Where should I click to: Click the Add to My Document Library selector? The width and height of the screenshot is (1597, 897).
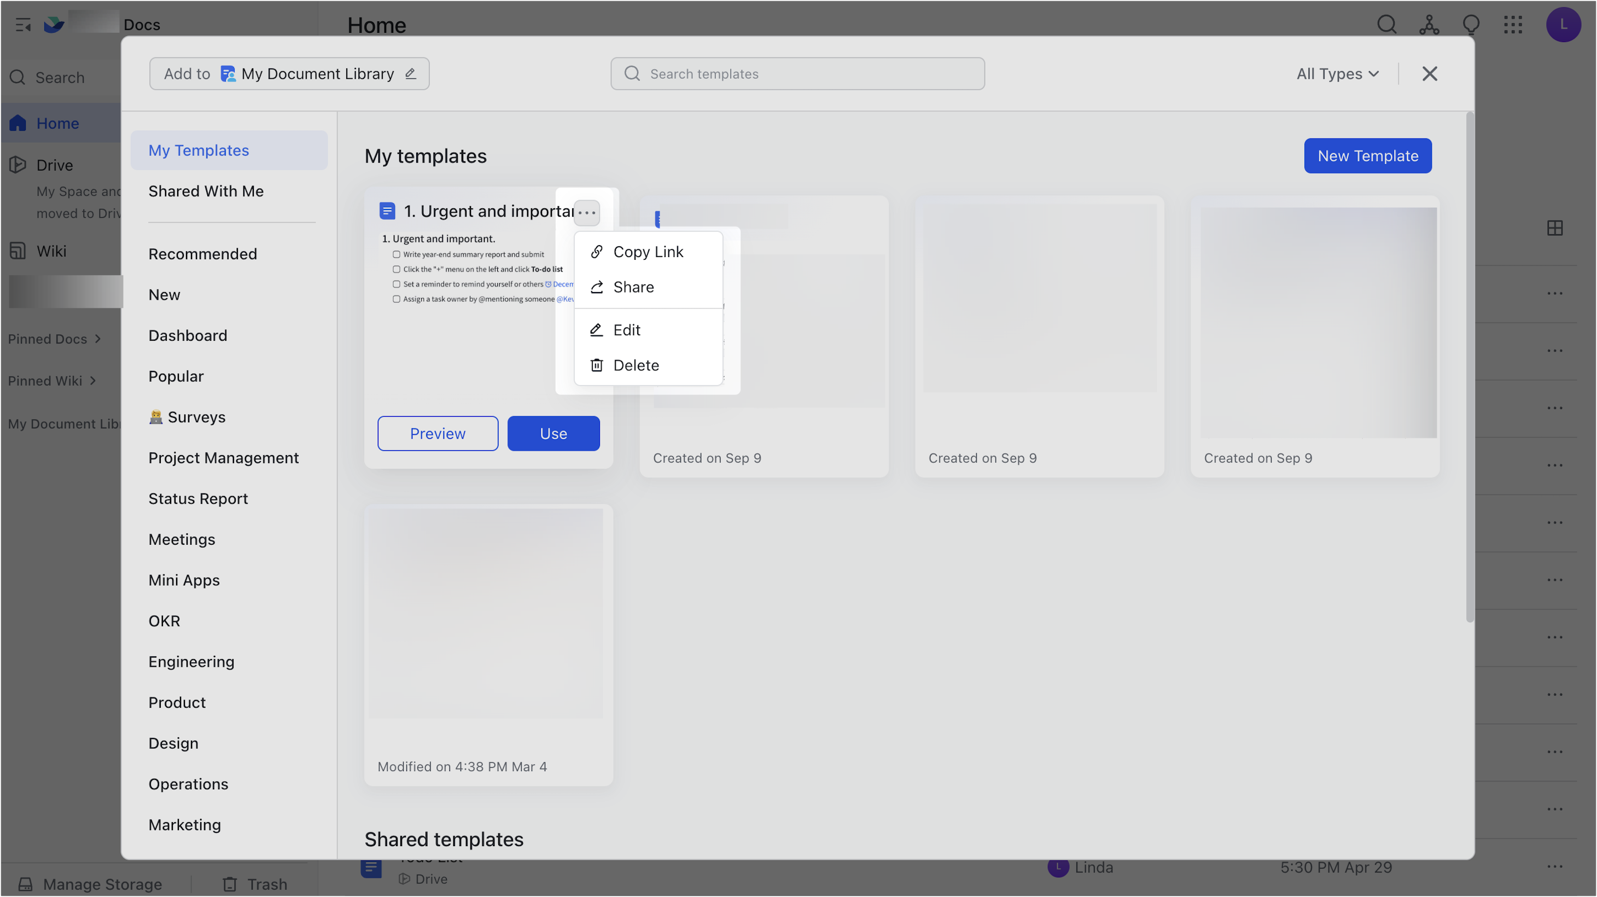pos(289,74)
